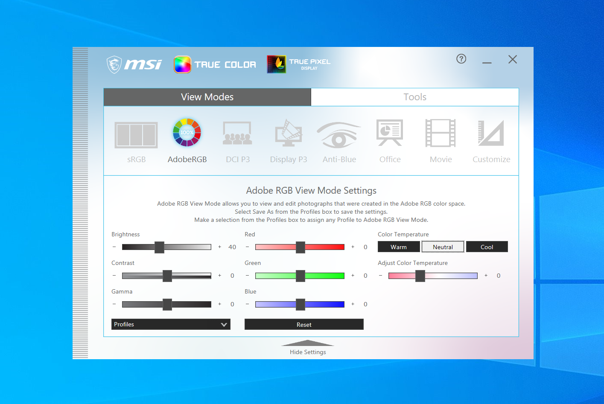Increase Green with the plus sign
This screenshot has height=404, width=604.
tap(353, 276)
